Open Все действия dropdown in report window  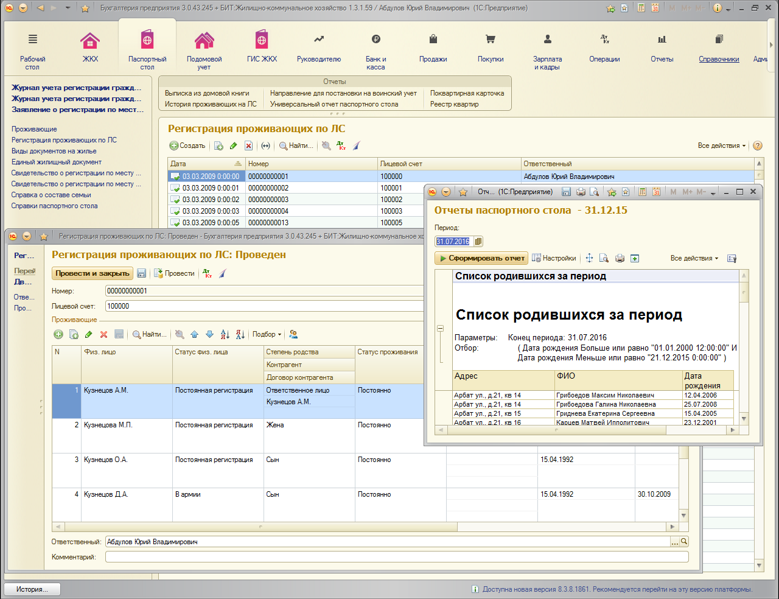694,258
